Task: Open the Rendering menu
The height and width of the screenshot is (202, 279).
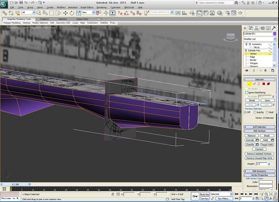Action: tap(101, 7)
